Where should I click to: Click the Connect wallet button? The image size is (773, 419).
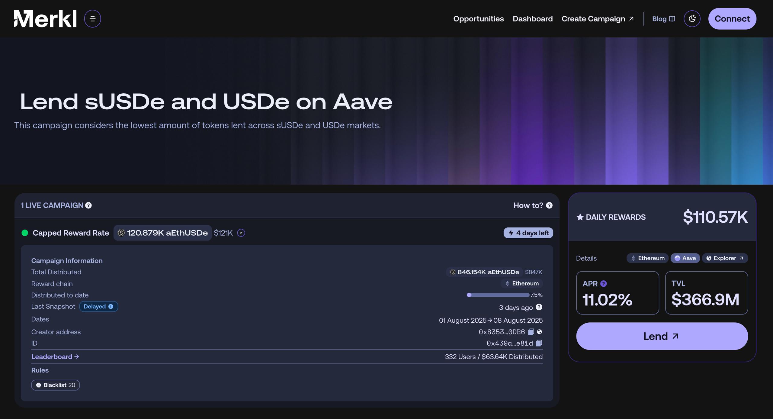(732, 19)
